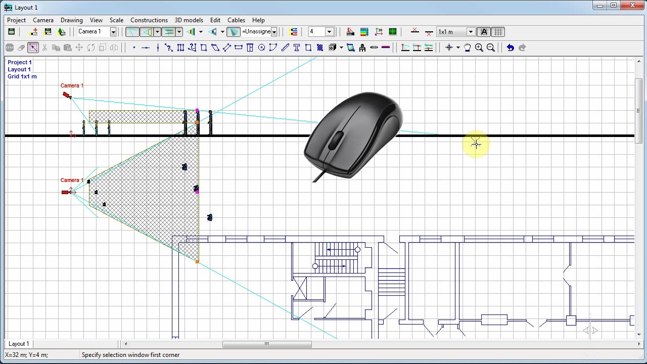Open the Camera 1 selection dropdown
The width and height of the screenshot is (647, 364).
113,32
